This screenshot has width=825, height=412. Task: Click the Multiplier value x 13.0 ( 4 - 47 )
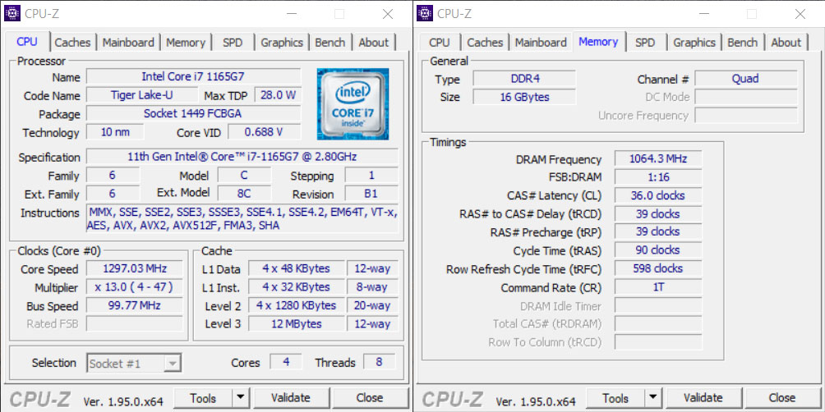(135, 287)
